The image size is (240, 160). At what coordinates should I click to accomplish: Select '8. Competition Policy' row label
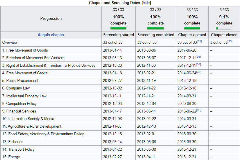19,104
